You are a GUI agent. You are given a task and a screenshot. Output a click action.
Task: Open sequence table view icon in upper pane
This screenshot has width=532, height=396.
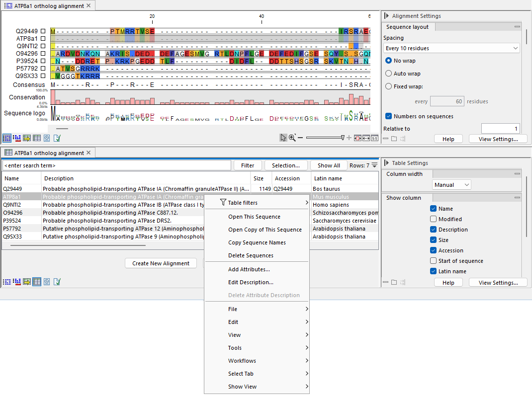pos(37,138)
